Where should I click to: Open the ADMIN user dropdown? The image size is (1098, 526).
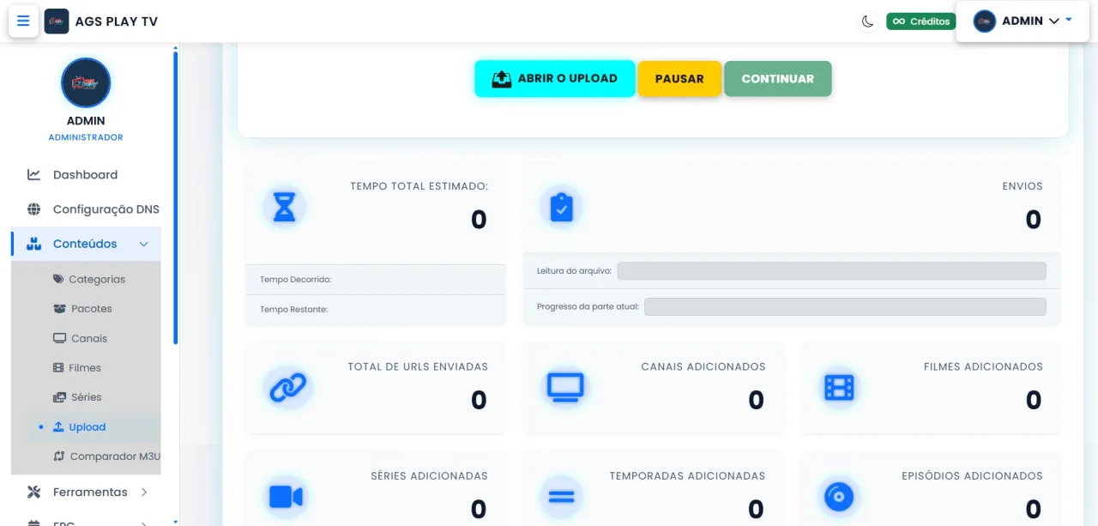(1023, 21)
